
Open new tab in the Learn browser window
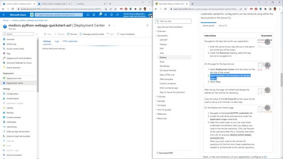tap(192, 4)
